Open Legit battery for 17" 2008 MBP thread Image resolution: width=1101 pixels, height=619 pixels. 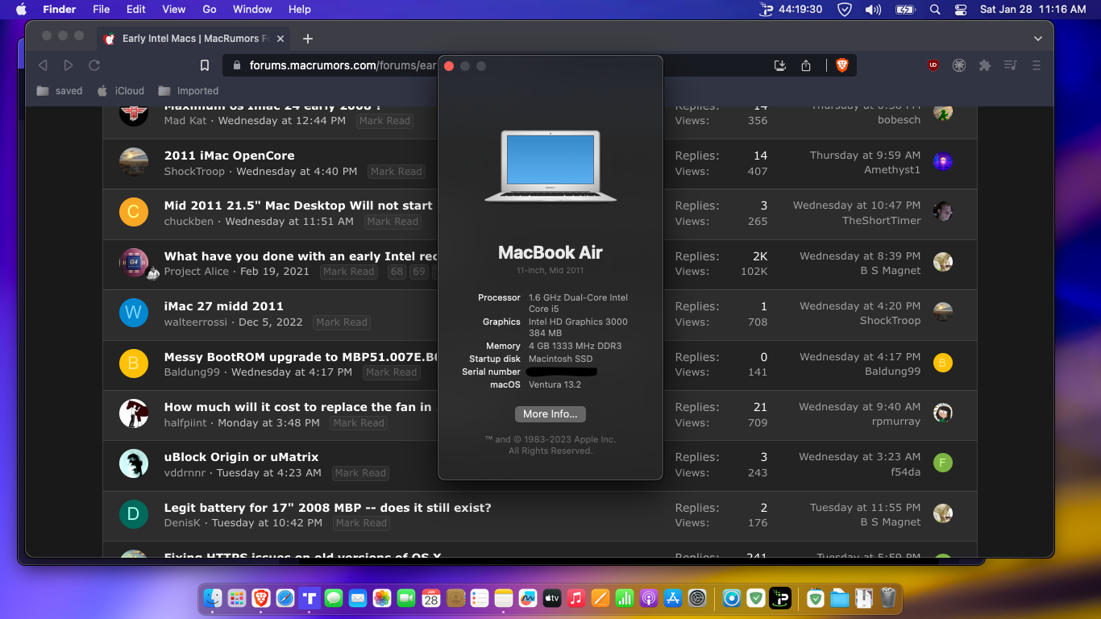click(327, 508)
